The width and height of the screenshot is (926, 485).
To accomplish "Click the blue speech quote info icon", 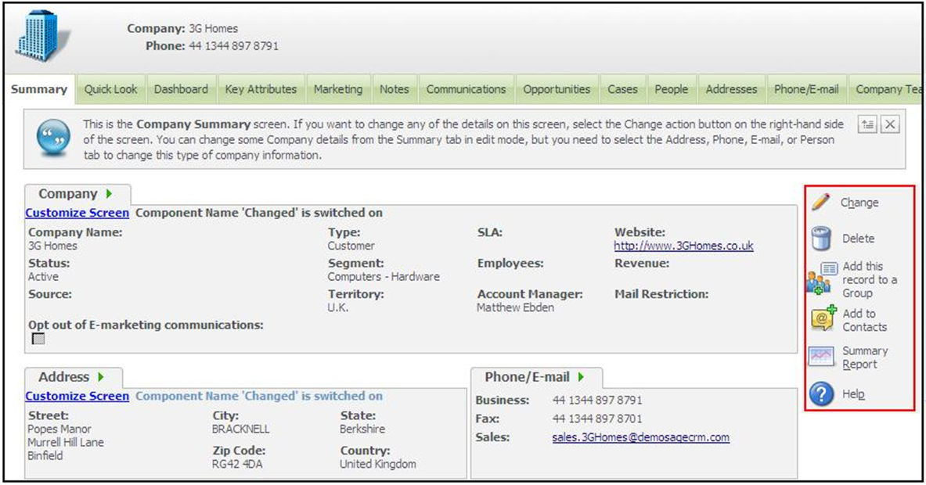I will click(x=53, y=138).
